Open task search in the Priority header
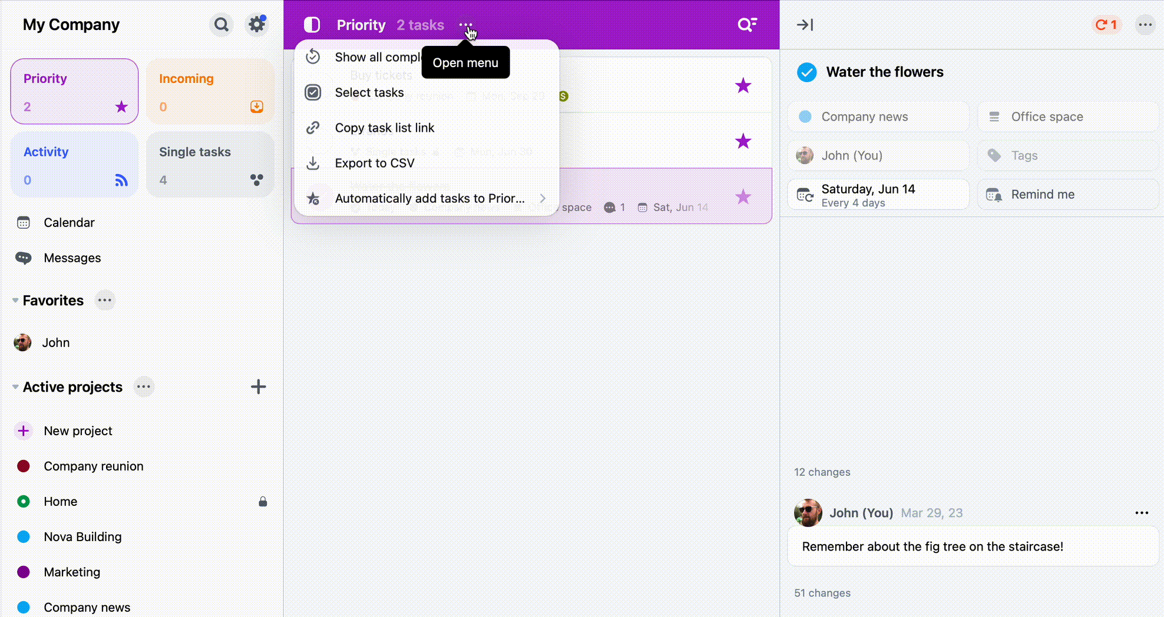1164x617 pixels. coord(747,25)
